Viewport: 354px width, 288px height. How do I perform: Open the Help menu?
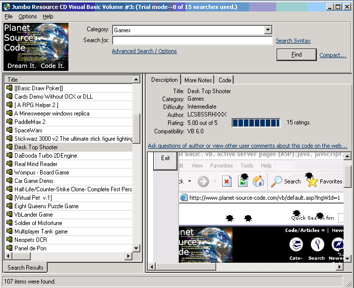pyautogui.click(x=48, y=16)
